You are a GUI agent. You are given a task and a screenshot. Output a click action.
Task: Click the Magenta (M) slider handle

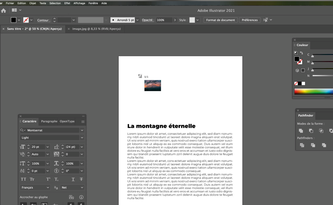point(312,63)
